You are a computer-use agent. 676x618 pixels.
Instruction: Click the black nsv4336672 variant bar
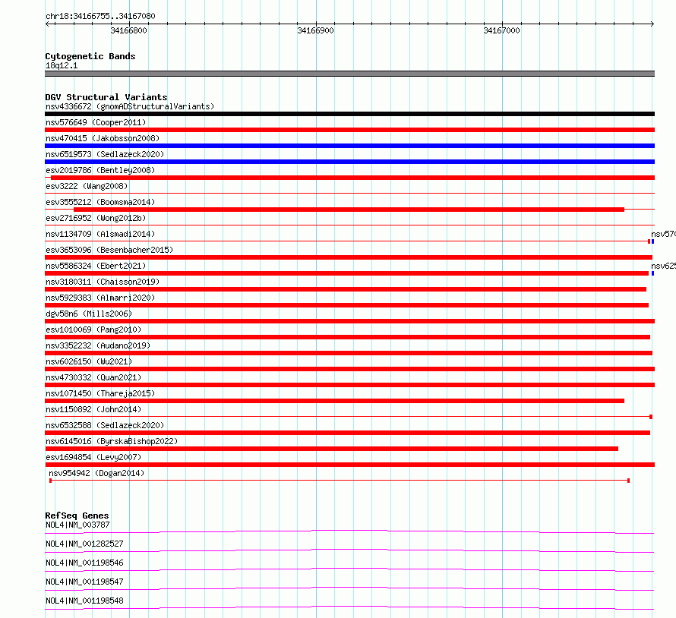coord(349,114)
